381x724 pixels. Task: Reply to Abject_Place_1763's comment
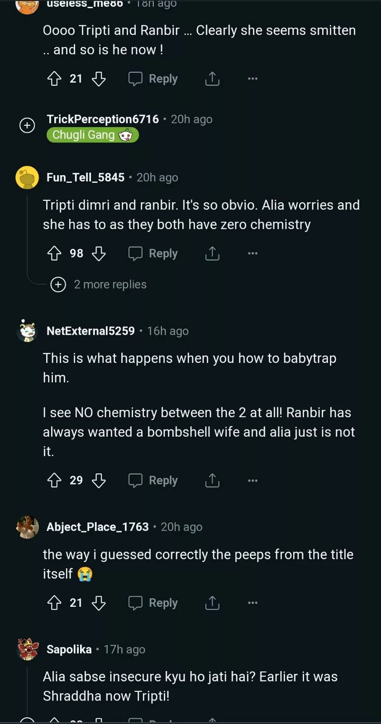coord(153,603)
